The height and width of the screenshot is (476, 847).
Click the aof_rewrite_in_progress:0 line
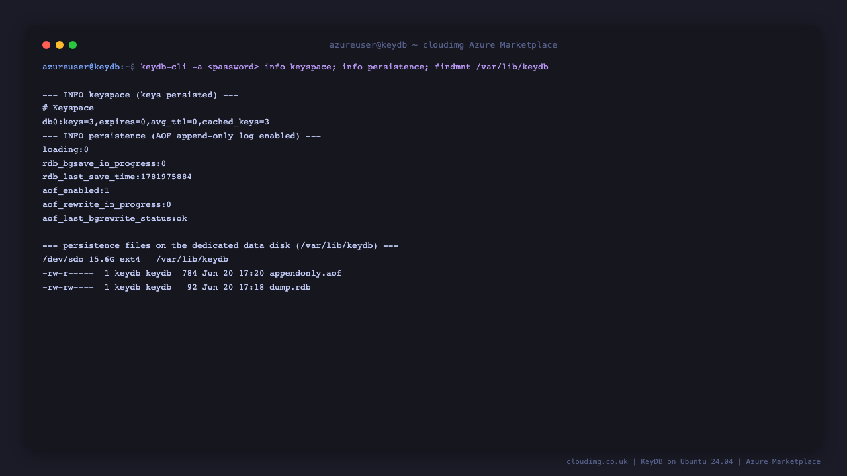(107, 204)
